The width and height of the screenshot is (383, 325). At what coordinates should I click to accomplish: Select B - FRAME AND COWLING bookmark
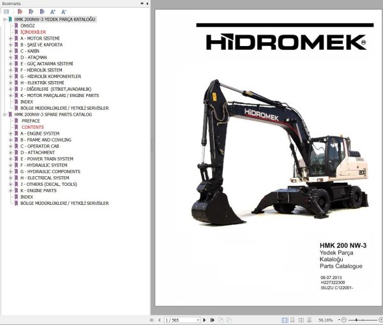point(46,140)
